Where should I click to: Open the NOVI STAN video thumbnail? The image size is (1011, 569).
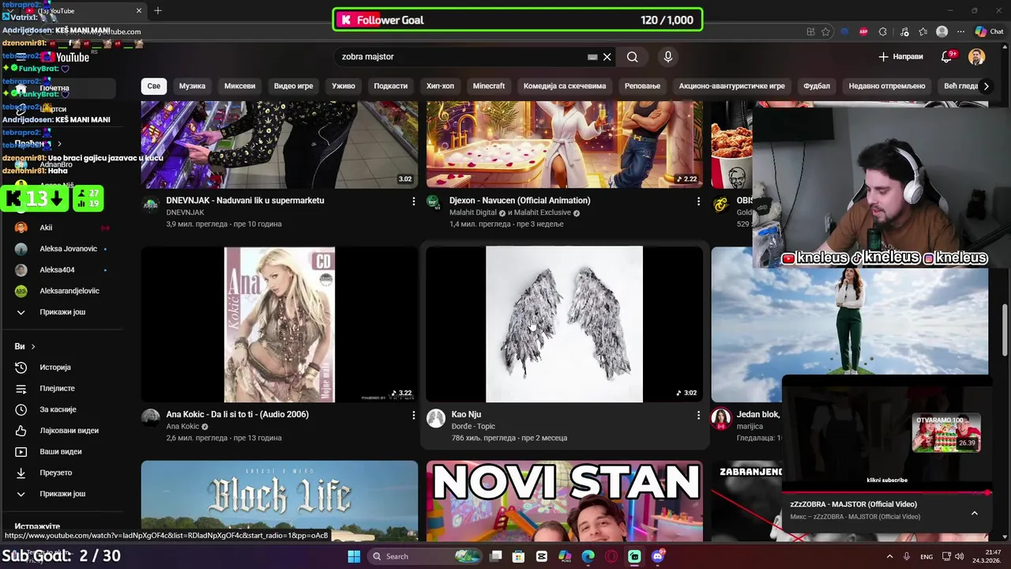click(564, 502)
